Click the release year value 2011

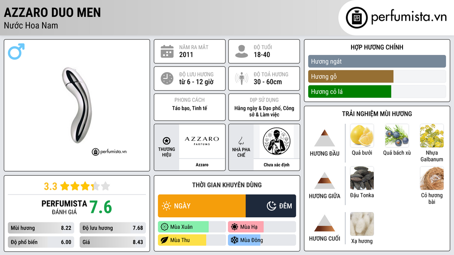click(186, 54)
